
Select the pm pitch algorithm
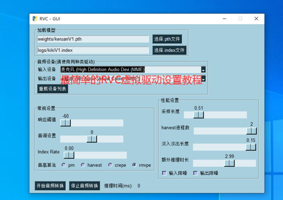(x=64, y=165)
